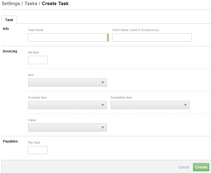
Task: Open the Item dropdown
Action: [67, 82]
